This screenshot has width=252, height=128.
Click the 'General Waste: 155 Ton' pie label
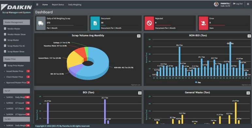point(50,58)
